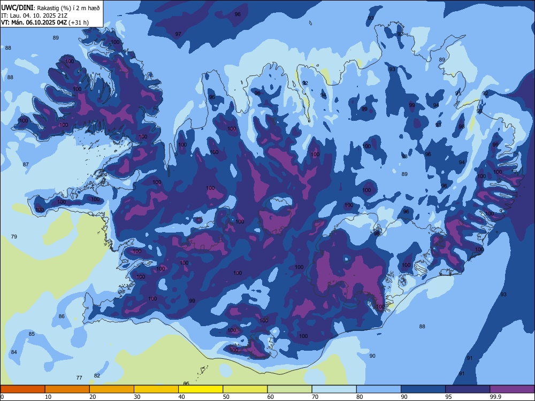The width and height of the screenshot is (535, 401).
Task: Click the pale blue 70–80 legend swatch
Action: click(x=334, y=389)
